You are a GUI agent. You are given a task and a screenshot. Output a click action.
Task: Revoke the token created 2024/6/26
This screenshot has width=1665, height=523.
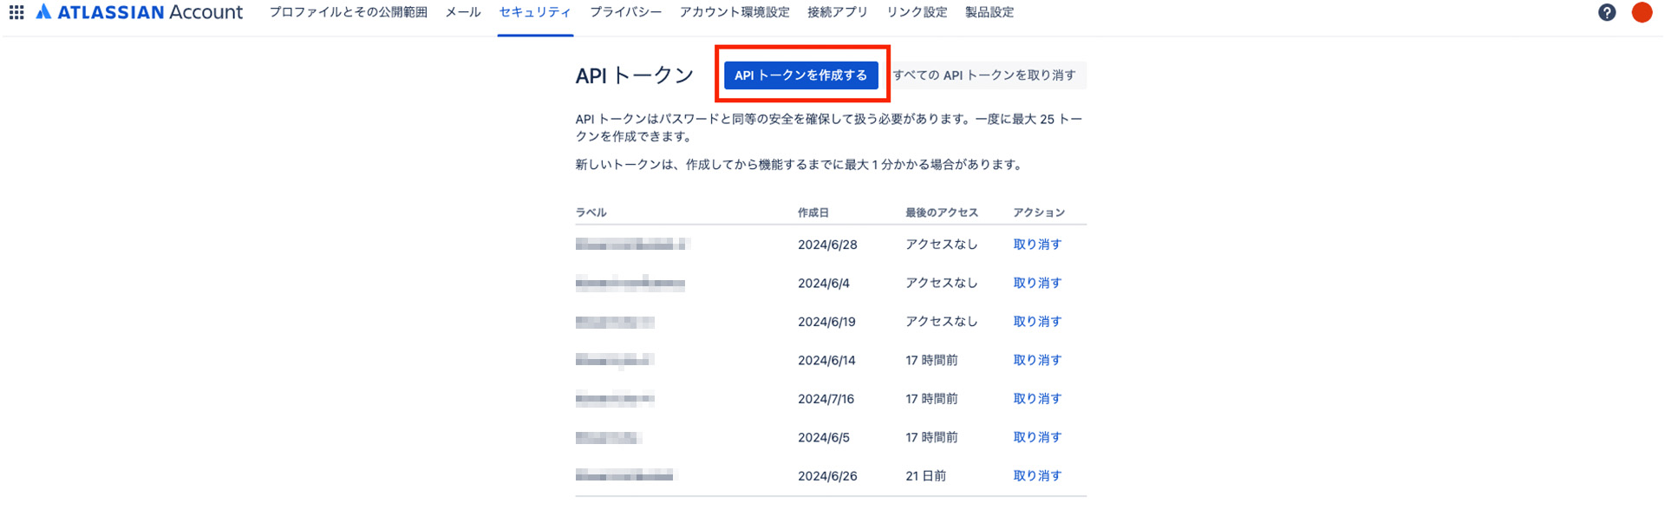coord(1037,476)
